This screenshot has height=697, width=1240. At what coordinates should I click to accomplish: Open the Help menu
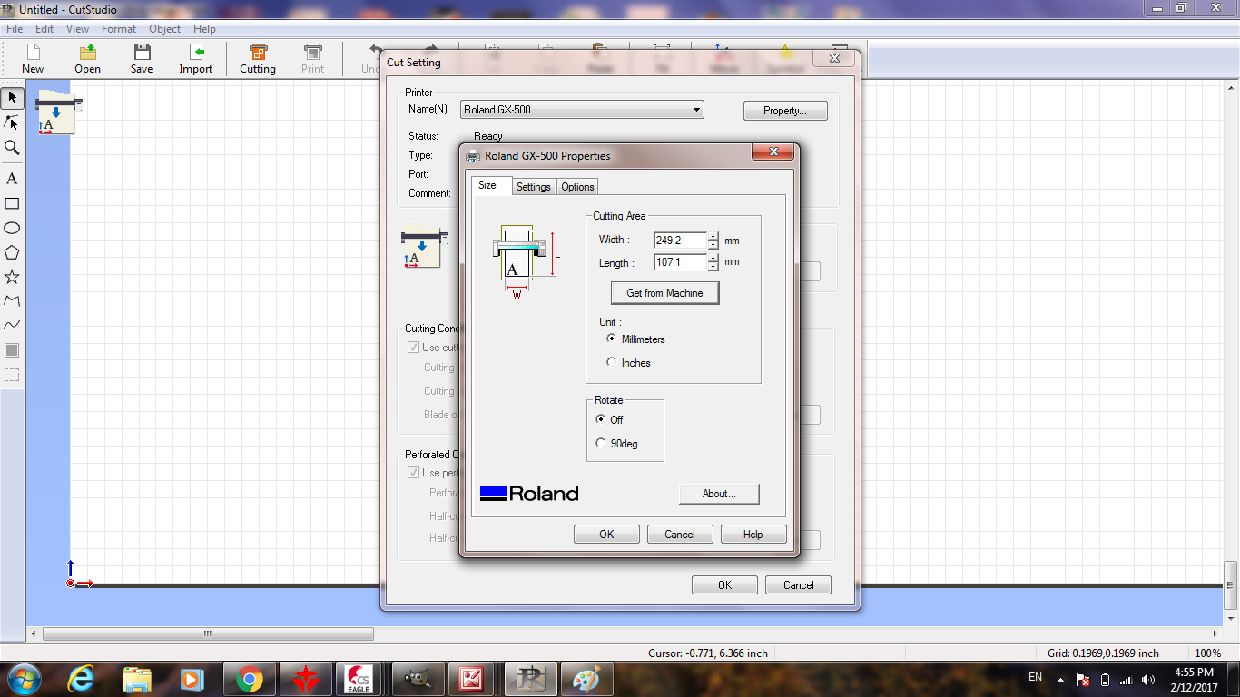coord(204,29)
